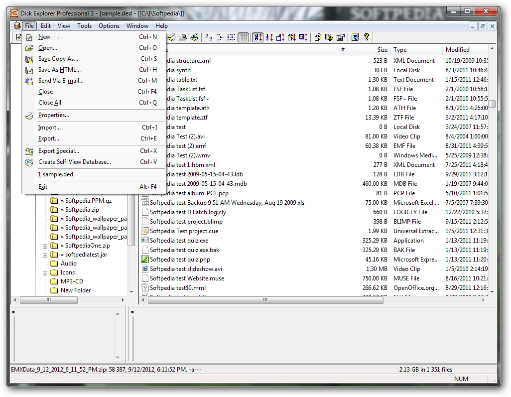Select Close All in File menu
The width and height of the screenshot is (511, 397).
click(x=94, y=103)
